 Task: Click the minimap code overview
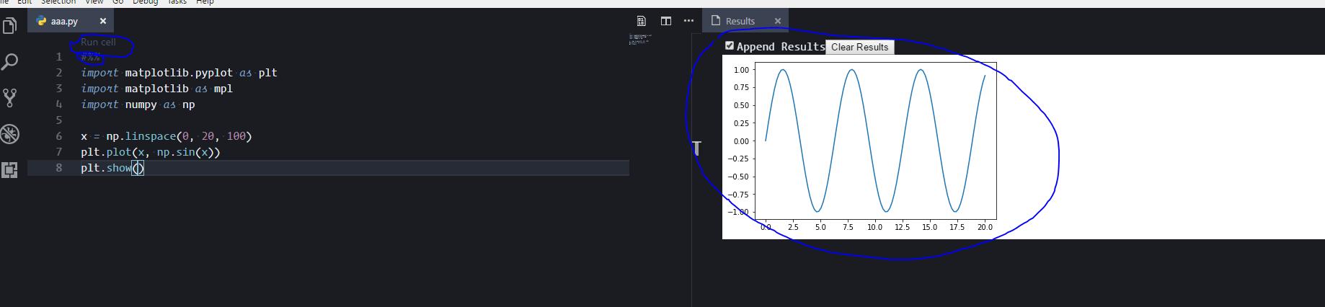pos(640,39)
